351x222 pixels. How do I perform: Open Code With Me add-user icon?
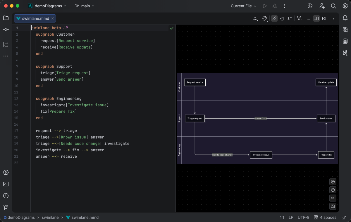tap(322, 6)
